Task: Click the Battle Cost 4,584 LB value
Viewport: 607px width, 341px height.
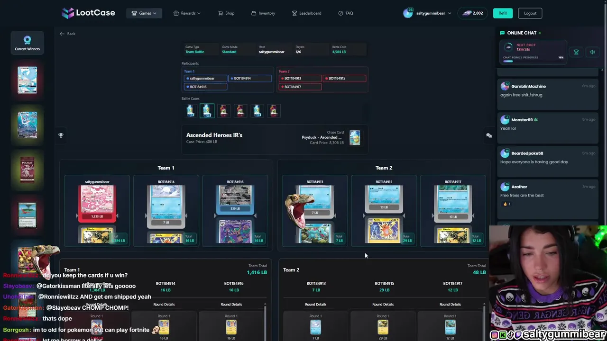Action: pos(339,52)
